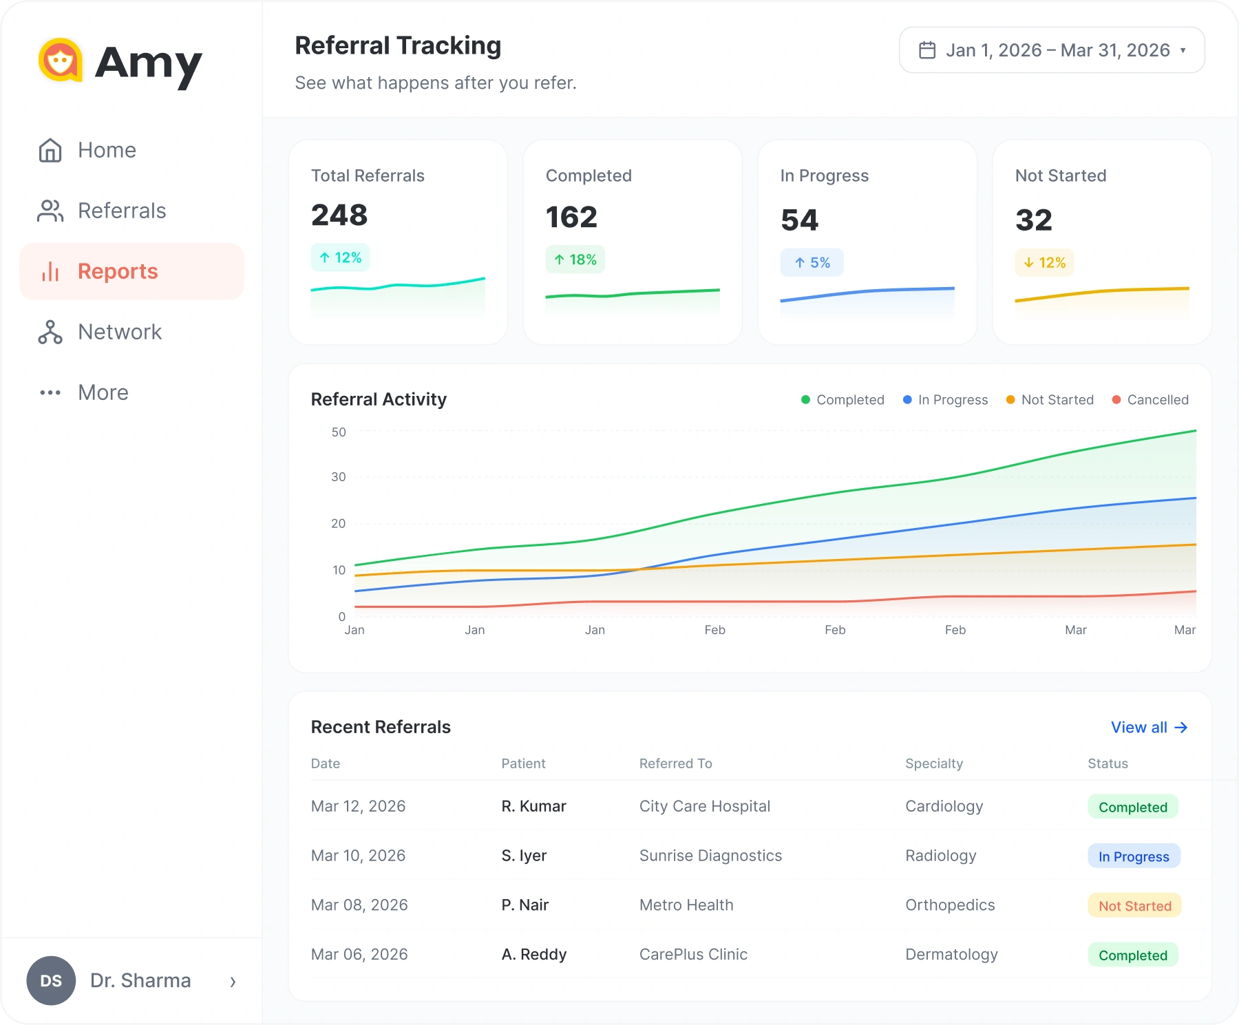This screenshot has width=1239, height=1025.
Task: Click the In Progress status badge for S. Iyer
Action: [x=1134, y=856]
